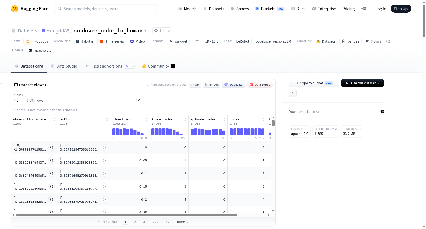426x229 pixels.
Task: Open the left sidebar hamburger icon
Action: (1, 82)
